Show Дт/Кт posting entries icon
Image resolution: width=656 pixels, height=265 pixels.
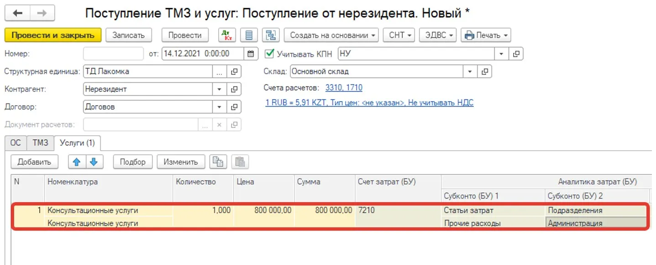pos(226,35)
